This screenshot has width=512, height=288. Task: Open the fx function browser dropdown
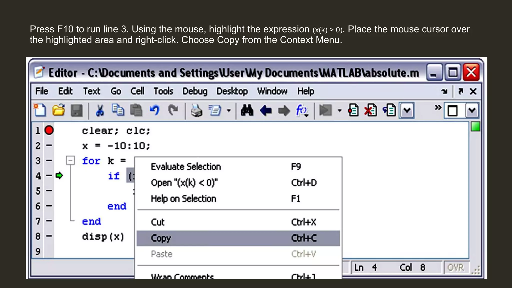tap(302, 110)
